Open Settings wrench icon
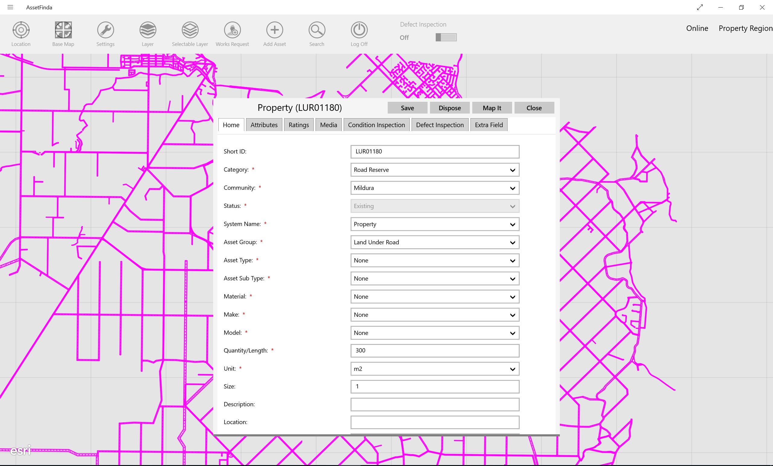Image resolution: width=773 pixels, height=466 pixels. (x=105, y=30)
